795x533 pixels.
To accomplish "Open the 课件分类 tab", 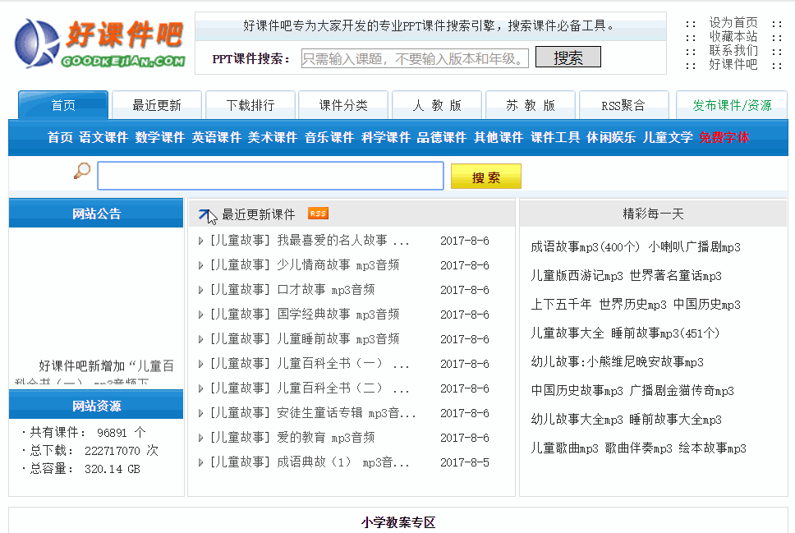I will [344, 105].
